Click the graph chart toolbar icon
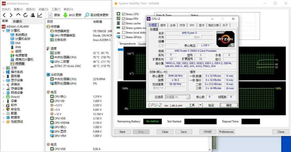291x152 pixels. tap(40, 15)
